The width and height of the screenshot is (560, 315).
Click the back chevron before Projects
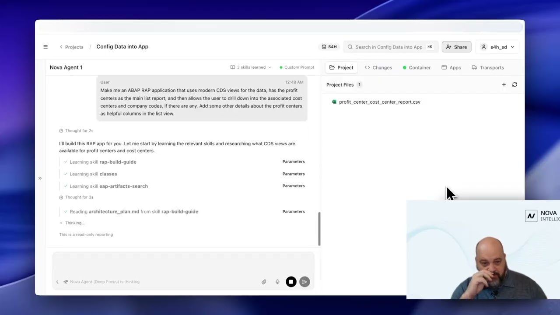(61, 47)
